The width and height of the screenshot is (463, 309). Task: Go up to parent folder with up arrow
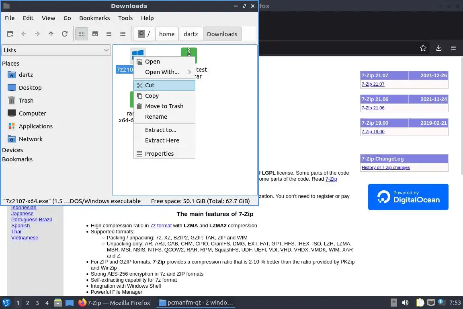coord(51,34)
